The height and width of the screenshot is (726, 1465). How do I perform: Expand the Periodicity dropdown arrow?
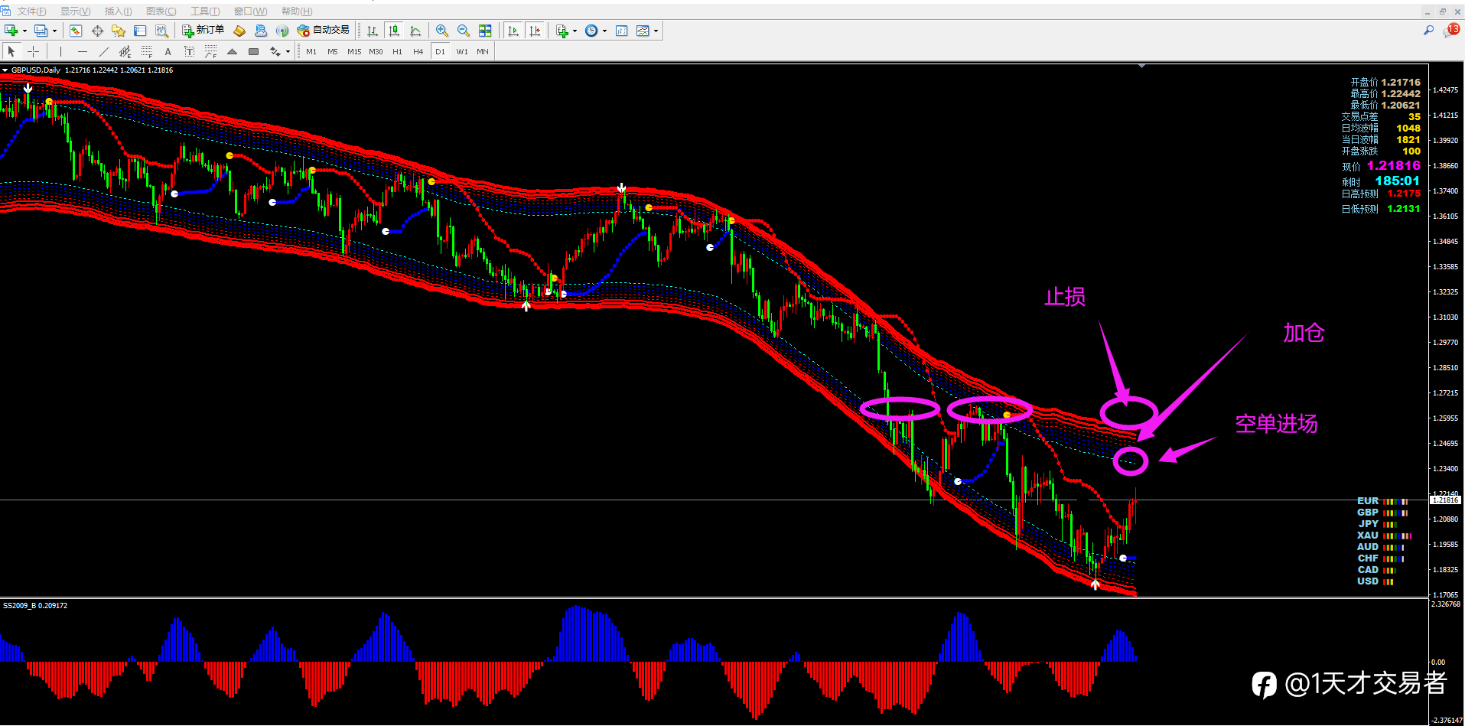point(604,31)
